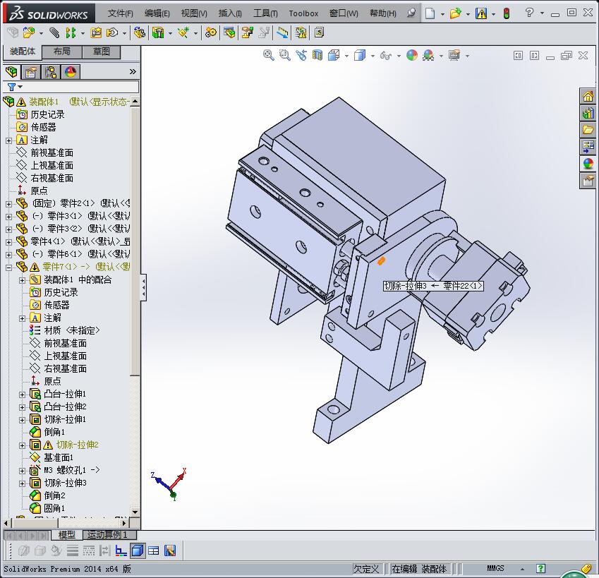599x578 pixels.
Task: Select the 倒角2 feature
Action: pyautogui.click(x=54, y=496)
